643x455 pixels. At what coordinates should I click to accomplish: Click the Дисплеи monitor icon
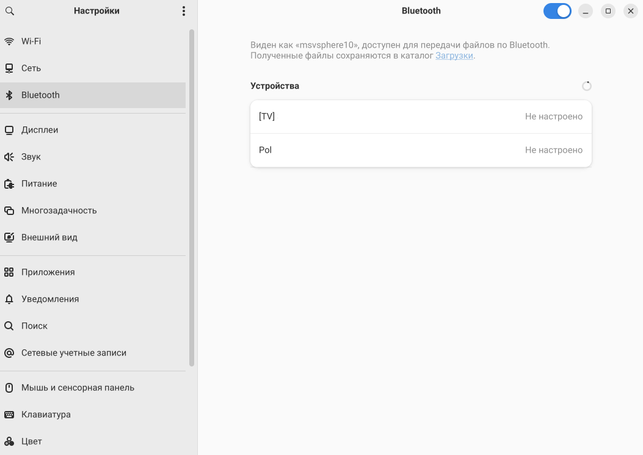click(x=9, y=130)
